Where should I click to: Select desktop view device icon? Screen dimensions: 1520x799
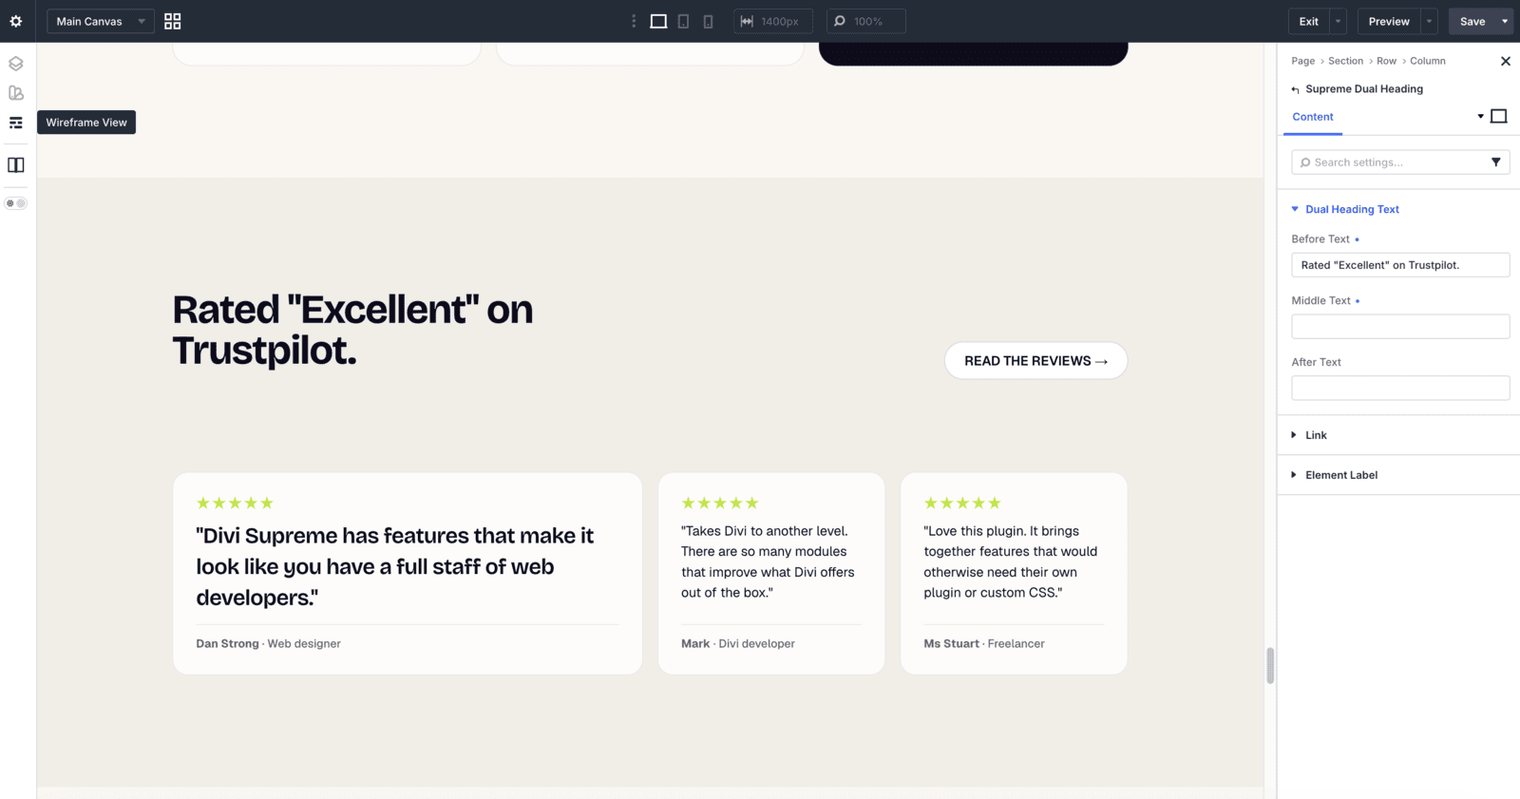point(658,21)
